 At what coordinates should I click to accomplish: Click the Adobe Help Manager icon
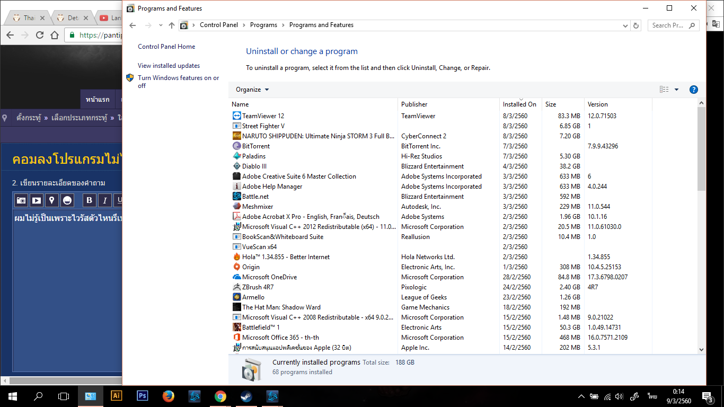237,186
